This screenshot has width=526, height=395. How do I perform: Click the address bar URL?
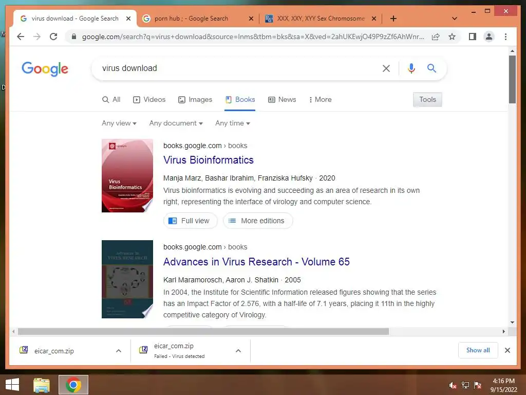pos(253,37)
